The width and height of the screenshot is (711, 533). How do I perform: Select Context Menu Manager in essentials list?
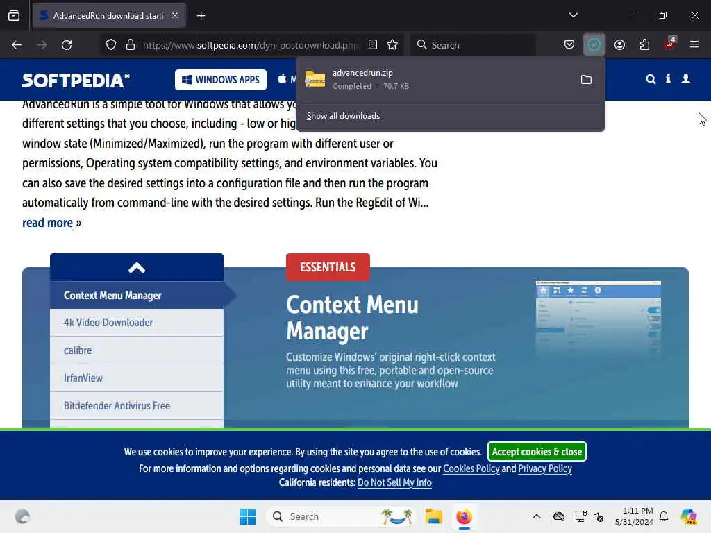[137, 296]
